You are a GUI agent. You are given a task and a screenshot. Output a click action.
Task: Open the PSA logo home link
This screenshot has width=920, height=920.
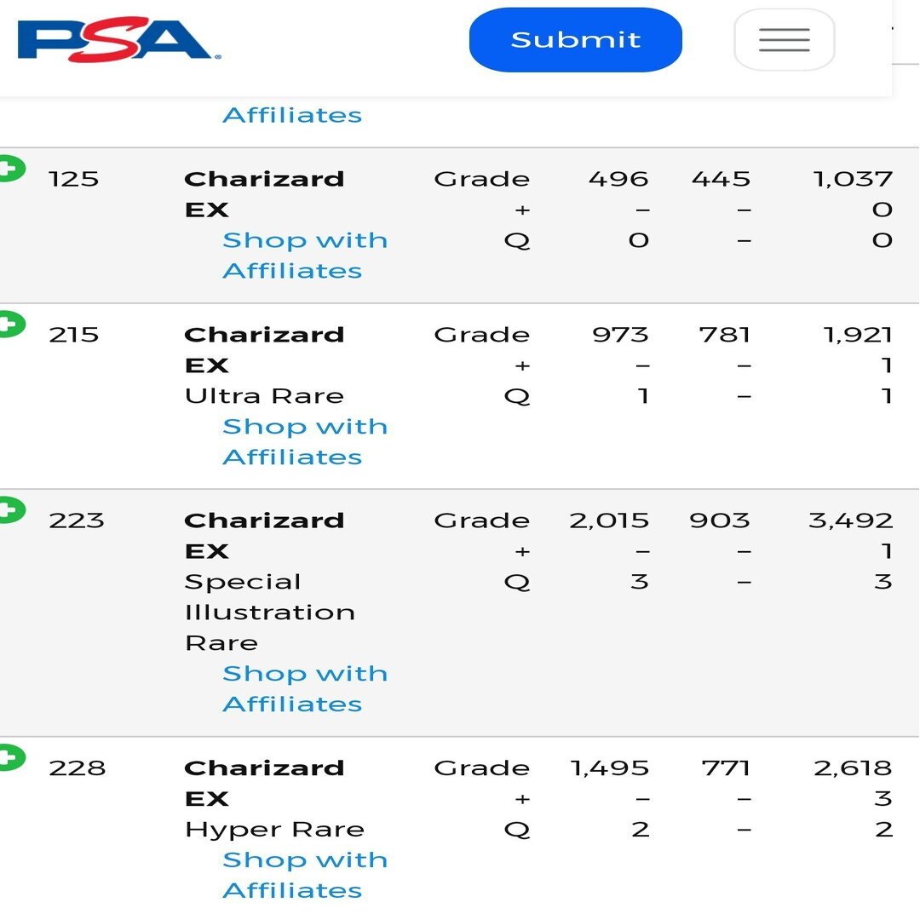pos(119,39)
